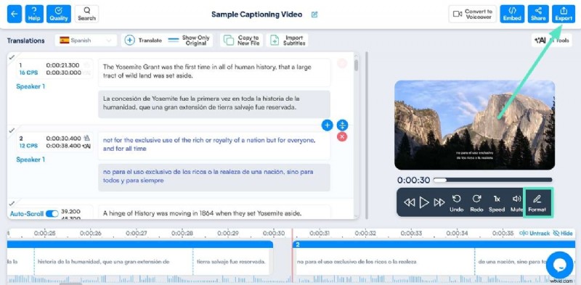Viewport: 581px width, 285px height.
Task: Rewind the video
Action: click(x=409, y=202)
